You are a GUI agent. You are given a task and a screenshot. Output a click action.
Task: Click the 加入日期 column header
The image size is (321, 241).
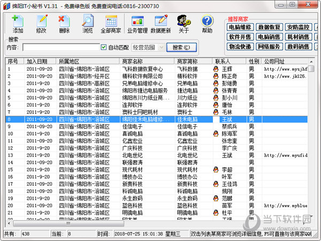(40, 62)
